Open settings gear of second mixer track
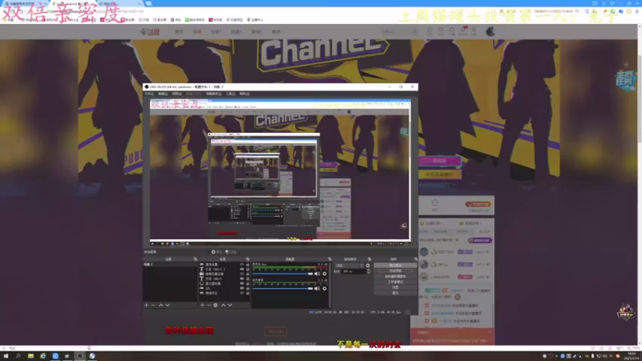Screen dimensions: 642x361 (325, 289)
